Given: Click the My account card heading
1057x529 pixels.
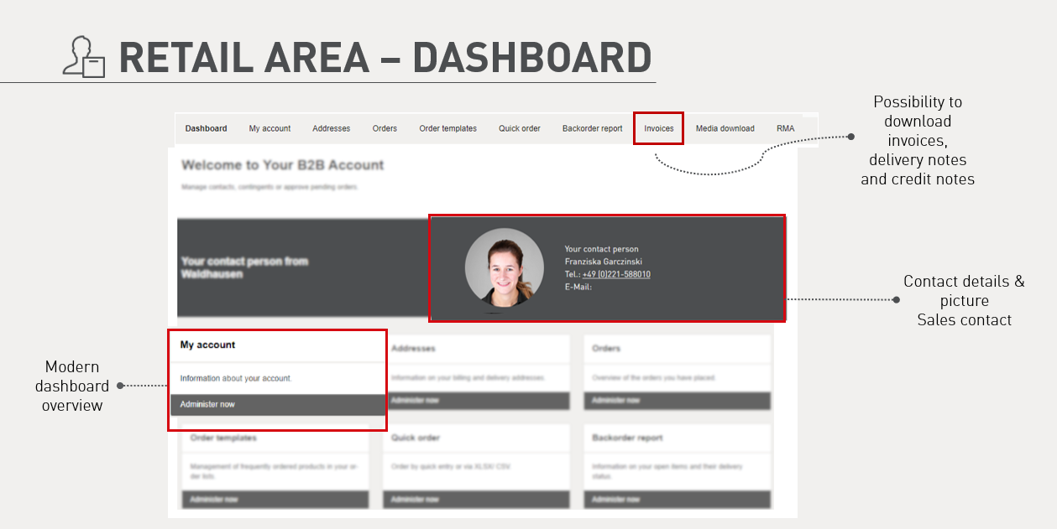Looking at the screenshot, I should 207,345.
